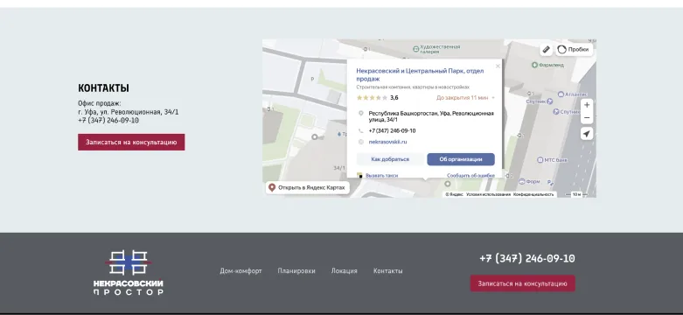Open the Некрасовский и Центральный Парк title link
The height and width of the screenshot is (315, 683).
click(420, 74)
